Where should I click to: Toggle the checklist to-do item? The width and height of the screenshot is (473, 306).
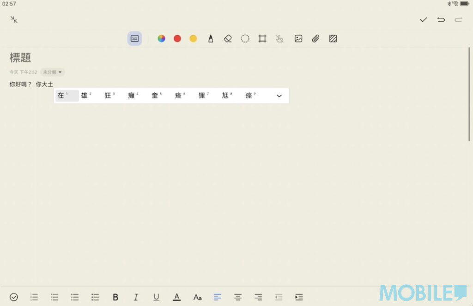pyautogui.click(x=14, y=297)
